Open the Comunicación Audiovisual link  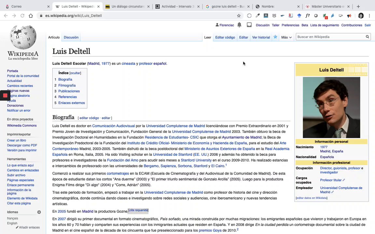point(114,126)
